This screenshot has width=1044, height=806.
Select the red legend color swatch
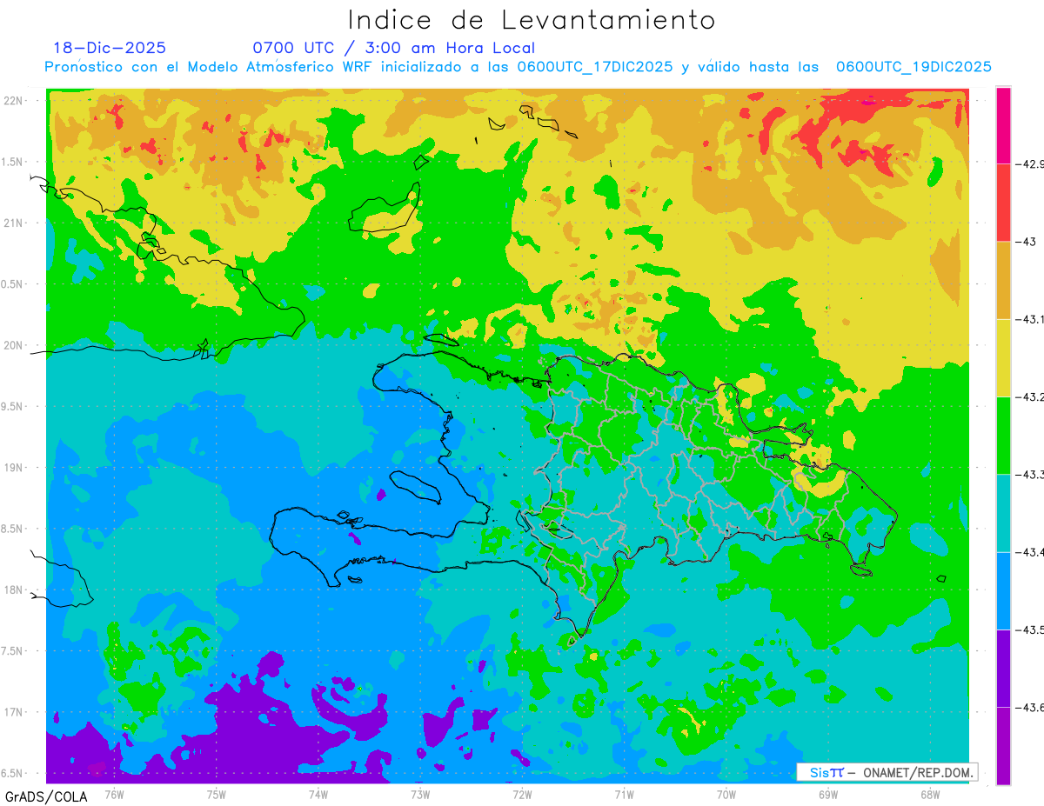click(x=1003, y=203)
